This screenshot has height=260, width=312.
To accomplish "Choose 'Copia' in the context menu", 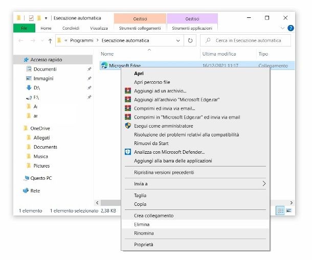I will 195,204.
